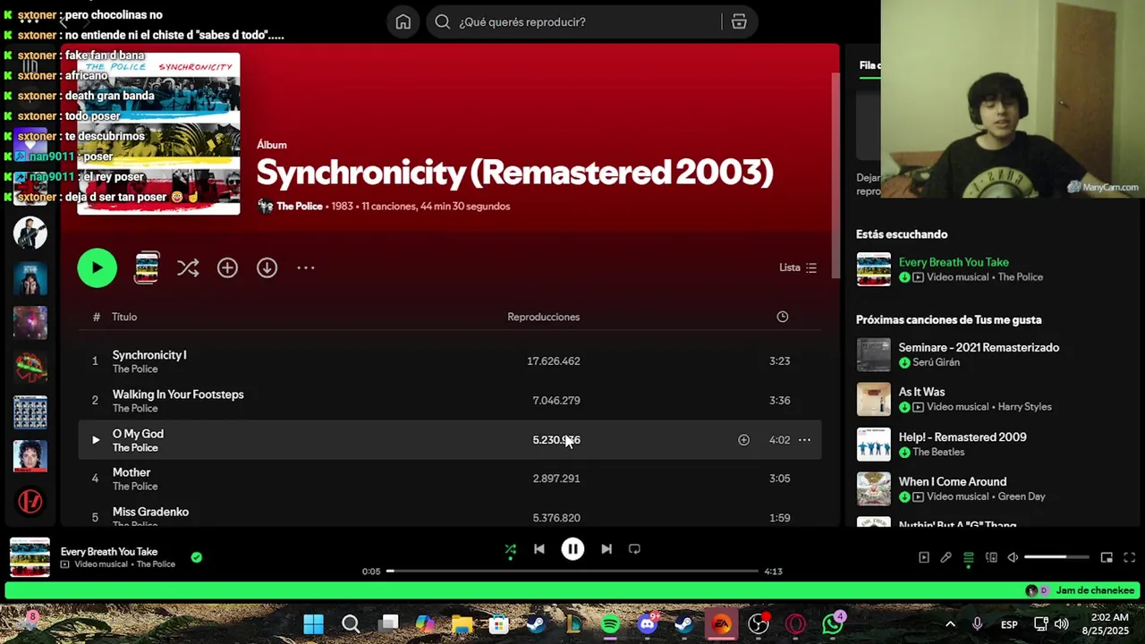Select the track 'Synchronicity I'

coord(149,355)
